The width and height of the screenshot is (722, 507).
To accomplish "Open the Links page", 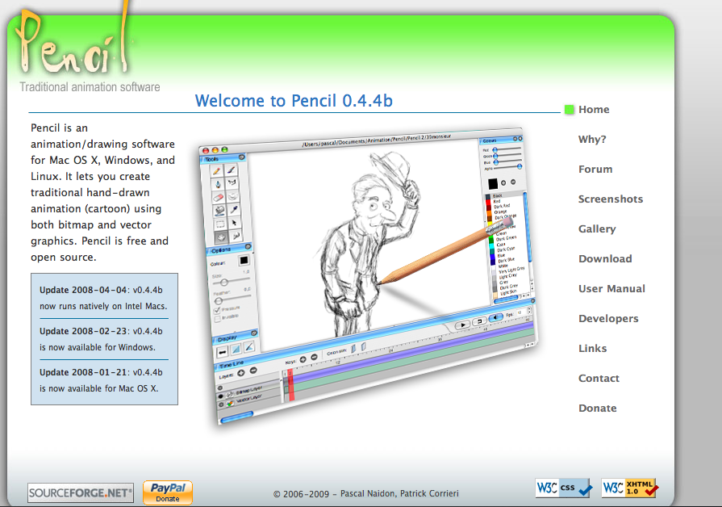I will (x=593, y=349).
